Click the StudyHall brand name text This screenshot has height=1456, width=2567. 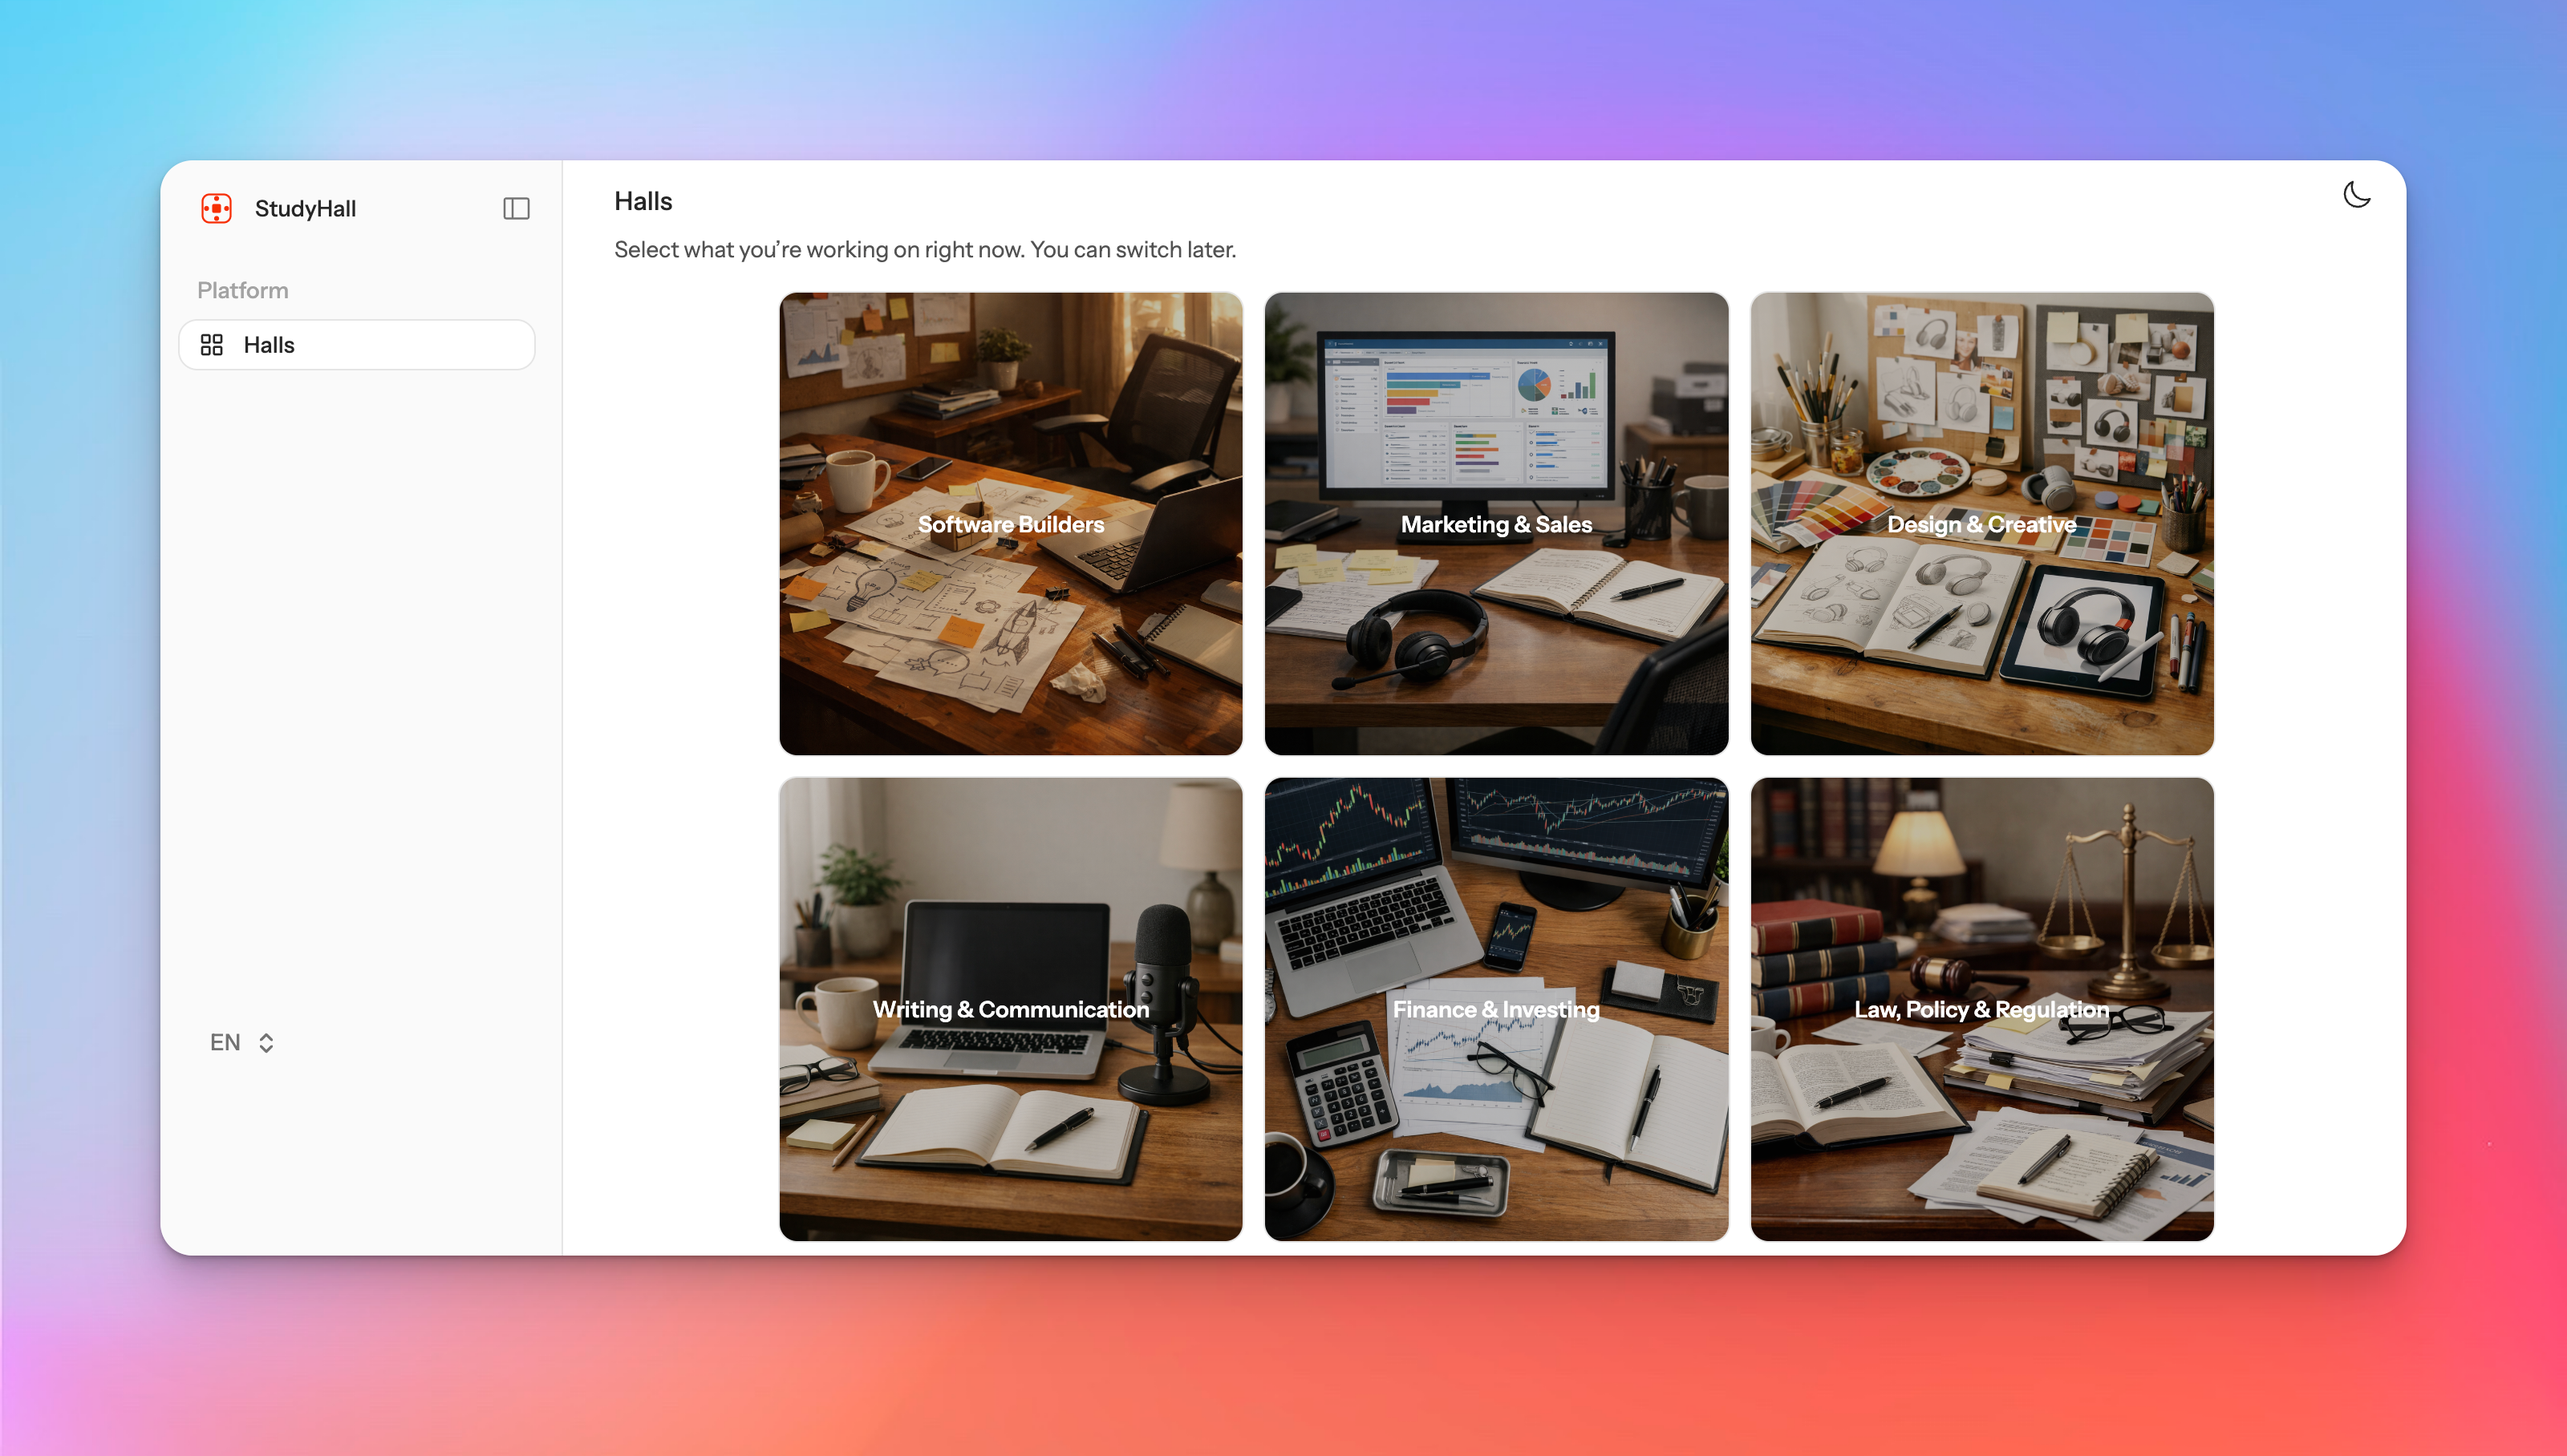pyautogui.click(x=305, y=208)
